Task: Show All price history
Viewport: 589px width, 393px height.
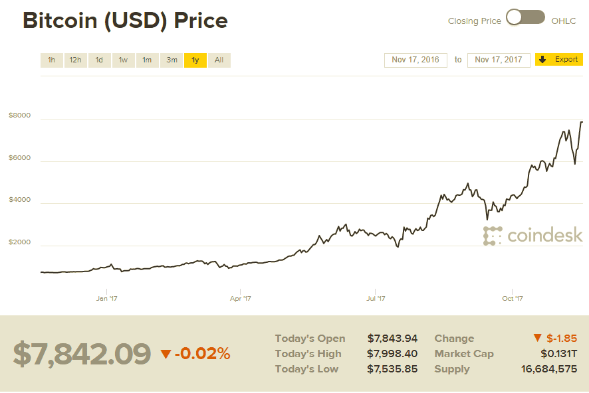Action: coord(219,60)
